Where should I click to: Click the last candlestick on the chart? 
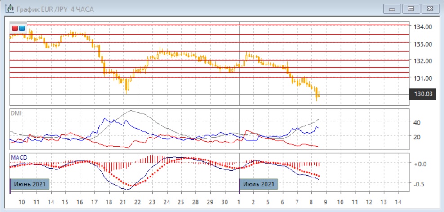(319, 95)
